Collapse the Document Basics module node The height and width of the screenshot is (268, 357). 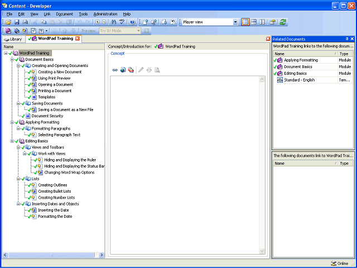(x=12, y=60)
